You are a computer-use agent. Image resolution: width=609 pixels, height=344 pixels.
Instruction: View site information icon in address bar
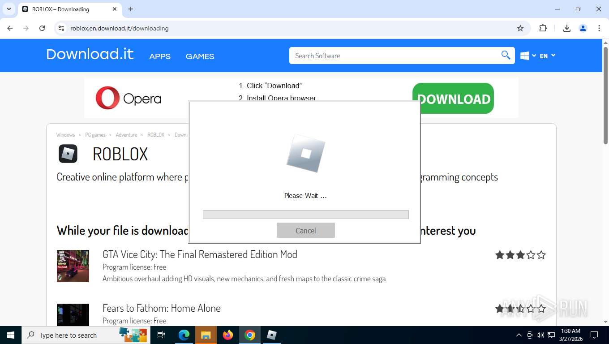(61, 28)
